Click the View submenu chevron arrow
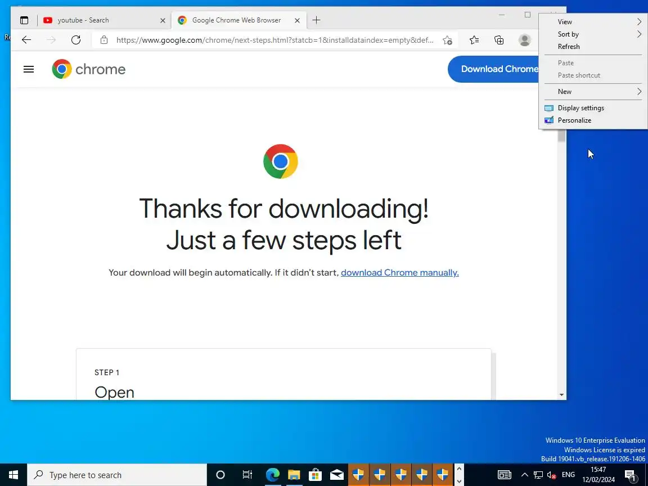This screenshot has width=648, height=486. coord(639,22)
